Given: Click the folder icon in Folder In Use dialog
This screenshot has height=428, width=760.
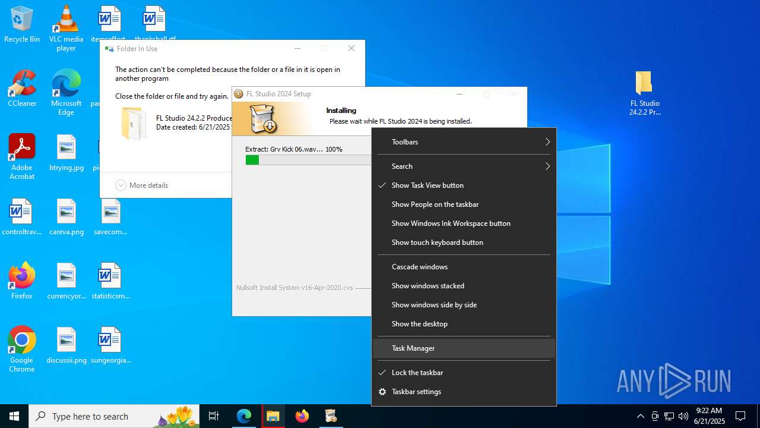Looking at the screenshot, I should [x=134, y=123].
